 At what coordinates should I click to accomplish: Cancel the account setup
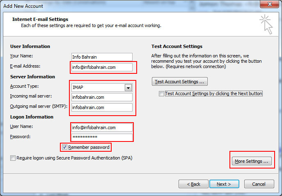[259, 184]
